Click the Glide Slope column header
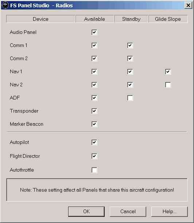This screenshot has width=194, height=223. (x=168, y=19)
